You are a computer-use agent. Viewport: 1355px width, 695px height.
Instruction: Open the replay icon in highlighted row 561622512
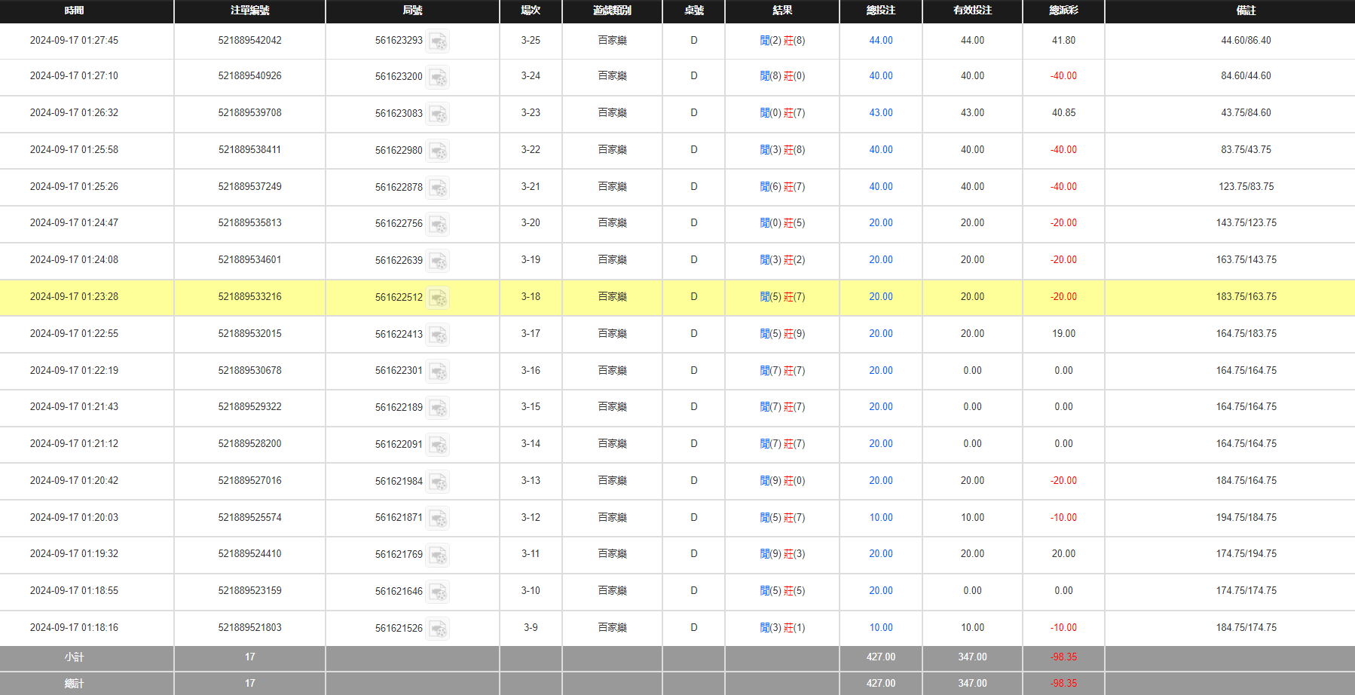(x=439, y=298)
